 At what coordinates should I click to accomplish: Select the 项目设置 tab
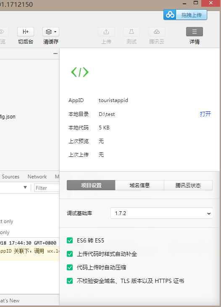pyautogui.click(x=91, y=185)
